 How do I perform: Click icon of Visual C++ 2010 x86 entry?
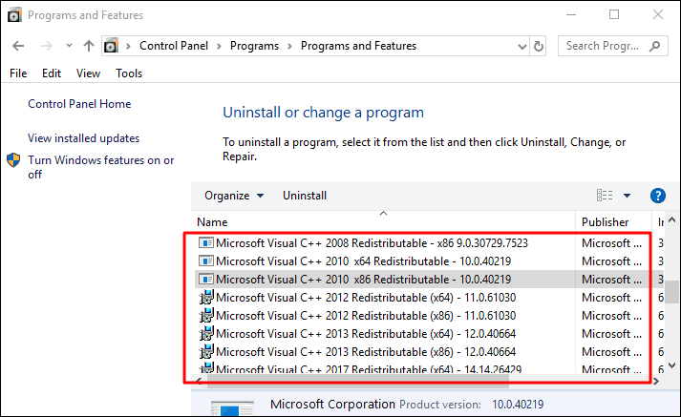point(206,279)
